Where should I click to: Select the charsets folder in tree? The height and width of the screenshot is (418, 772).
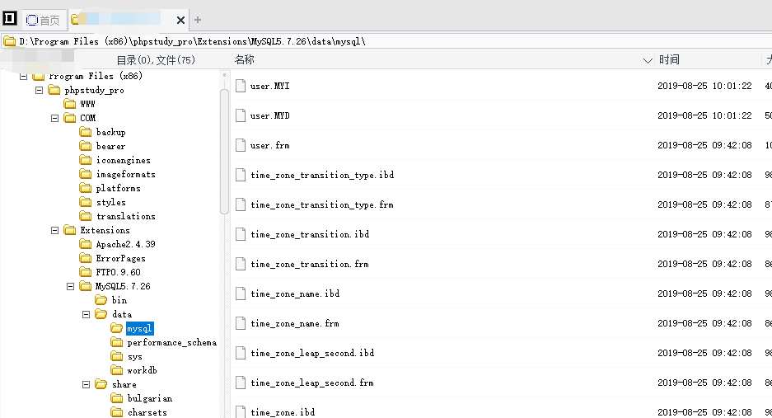tap(147, 412)
